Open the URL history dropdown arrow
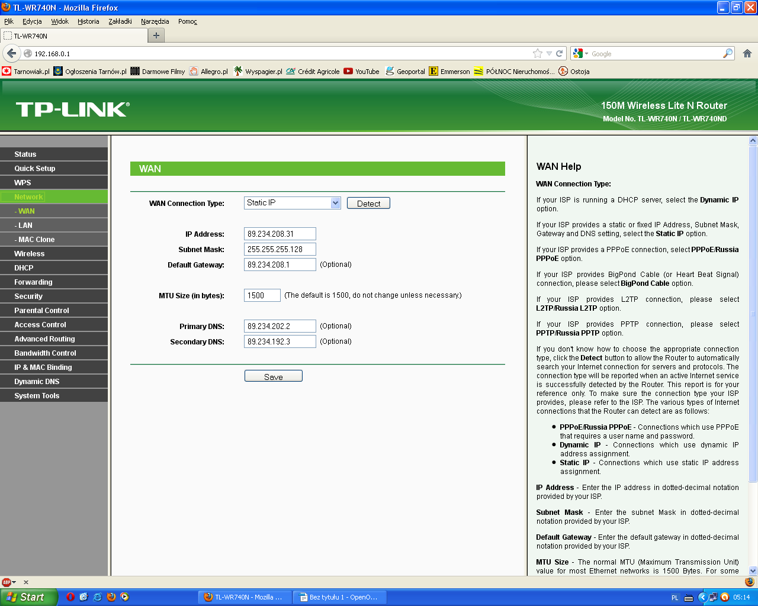The image size is (758, 606). coord(549,53)
